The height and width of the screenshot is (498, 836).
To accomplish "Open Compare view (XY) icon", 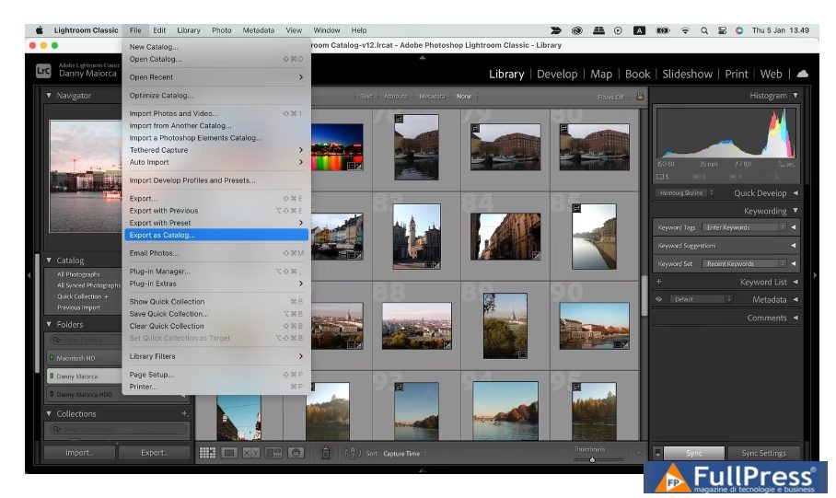I will pyautogui.click(x=250, y=453).
